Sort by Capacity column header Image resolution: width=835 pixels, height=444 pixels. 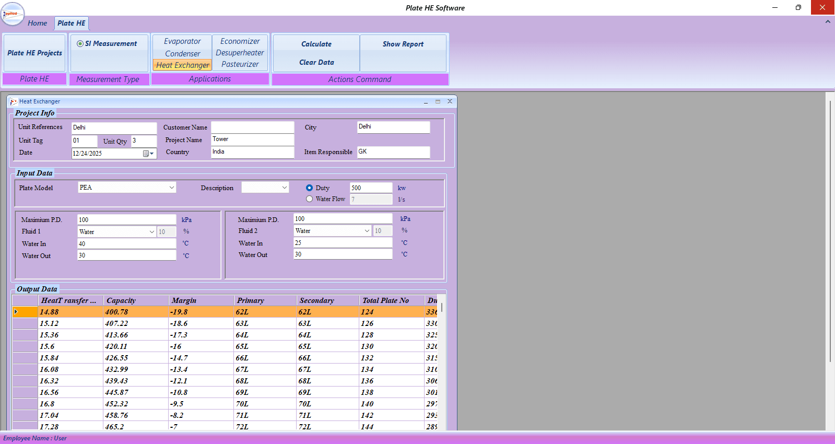136,300
